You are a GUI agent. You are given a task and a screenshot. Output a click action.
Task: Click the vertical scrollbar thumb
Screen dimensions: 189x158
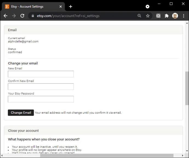point(187,88)
